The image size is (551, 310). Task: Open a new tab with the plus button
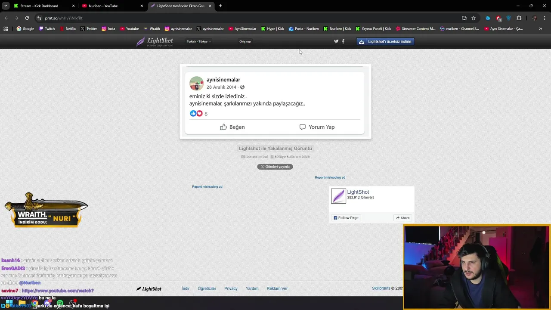220,6
